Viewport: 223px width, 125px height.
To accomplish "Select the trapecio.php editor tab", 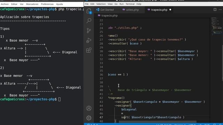I will (159, 10).
